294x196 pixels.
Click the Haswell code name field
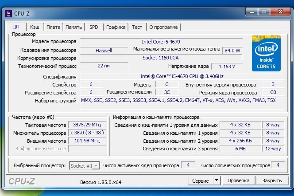pos(104,51)
